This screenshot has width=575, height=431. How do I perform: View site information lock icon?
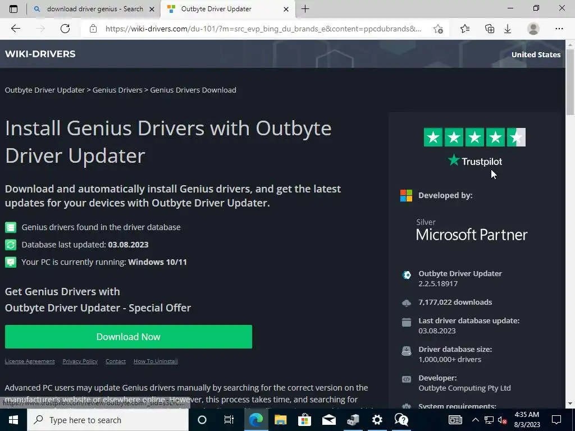click(93, 29)
